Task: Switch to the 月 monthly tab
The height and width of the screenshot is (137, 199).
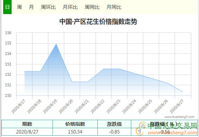Action: 31,7
